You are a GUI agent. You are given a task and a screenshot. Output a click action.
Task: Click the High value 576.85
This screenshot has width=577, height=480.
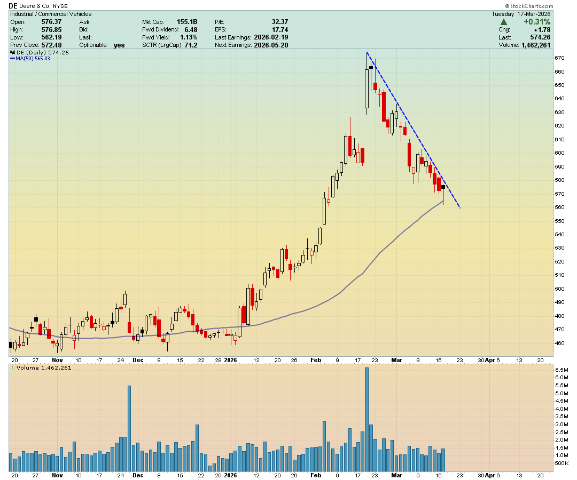[51, 29]
